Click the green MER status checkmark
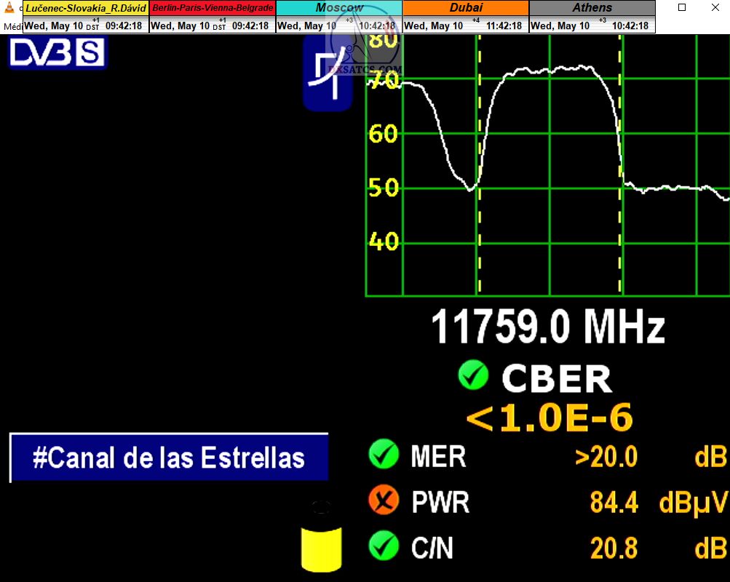 [384, 455]
